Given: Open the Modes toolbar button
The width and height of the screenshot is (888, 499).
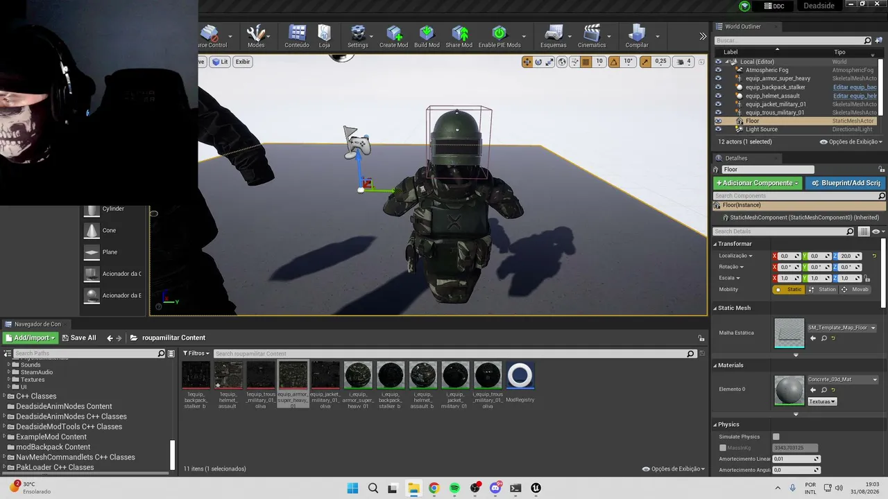Looking at the screenshot, I should (256, 36).
